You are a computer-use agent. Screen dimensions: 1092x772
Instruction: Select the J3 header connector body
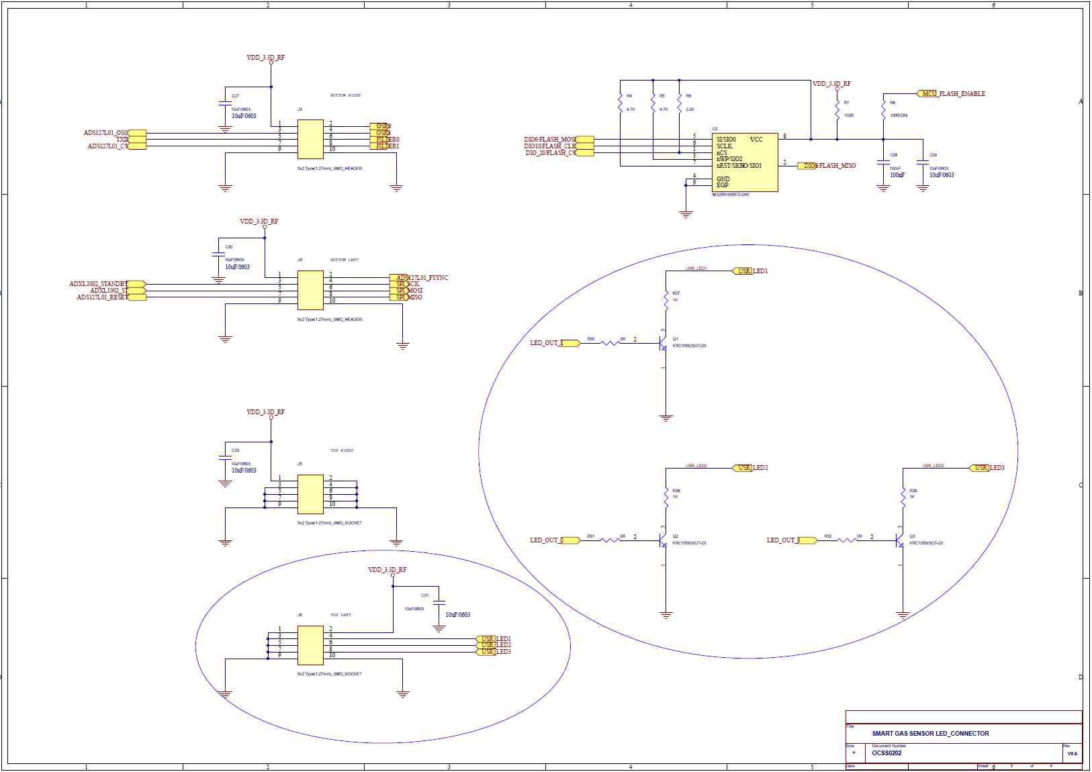[310, 140]
